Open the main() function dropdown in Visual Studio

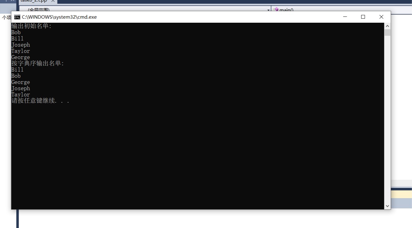[342, 10]
